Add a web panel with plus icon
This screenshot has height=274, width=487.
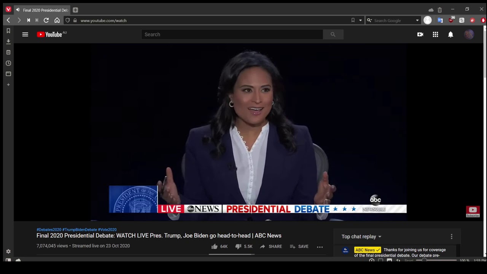click(8, 84)
